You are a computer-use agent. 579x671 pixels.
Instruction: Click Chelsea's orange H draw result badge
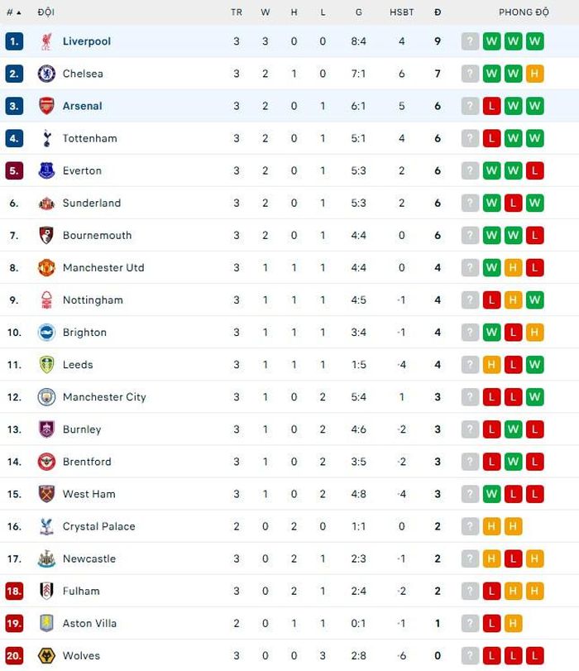pos(534,74)
